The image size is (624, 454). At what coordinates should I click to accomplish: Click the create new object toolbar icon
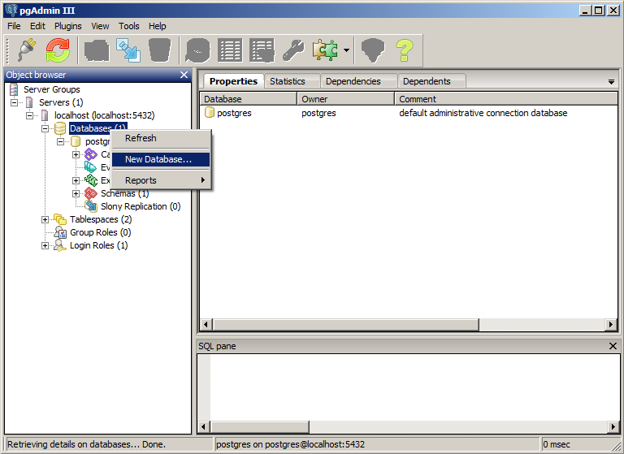click(x=128, y=50)
